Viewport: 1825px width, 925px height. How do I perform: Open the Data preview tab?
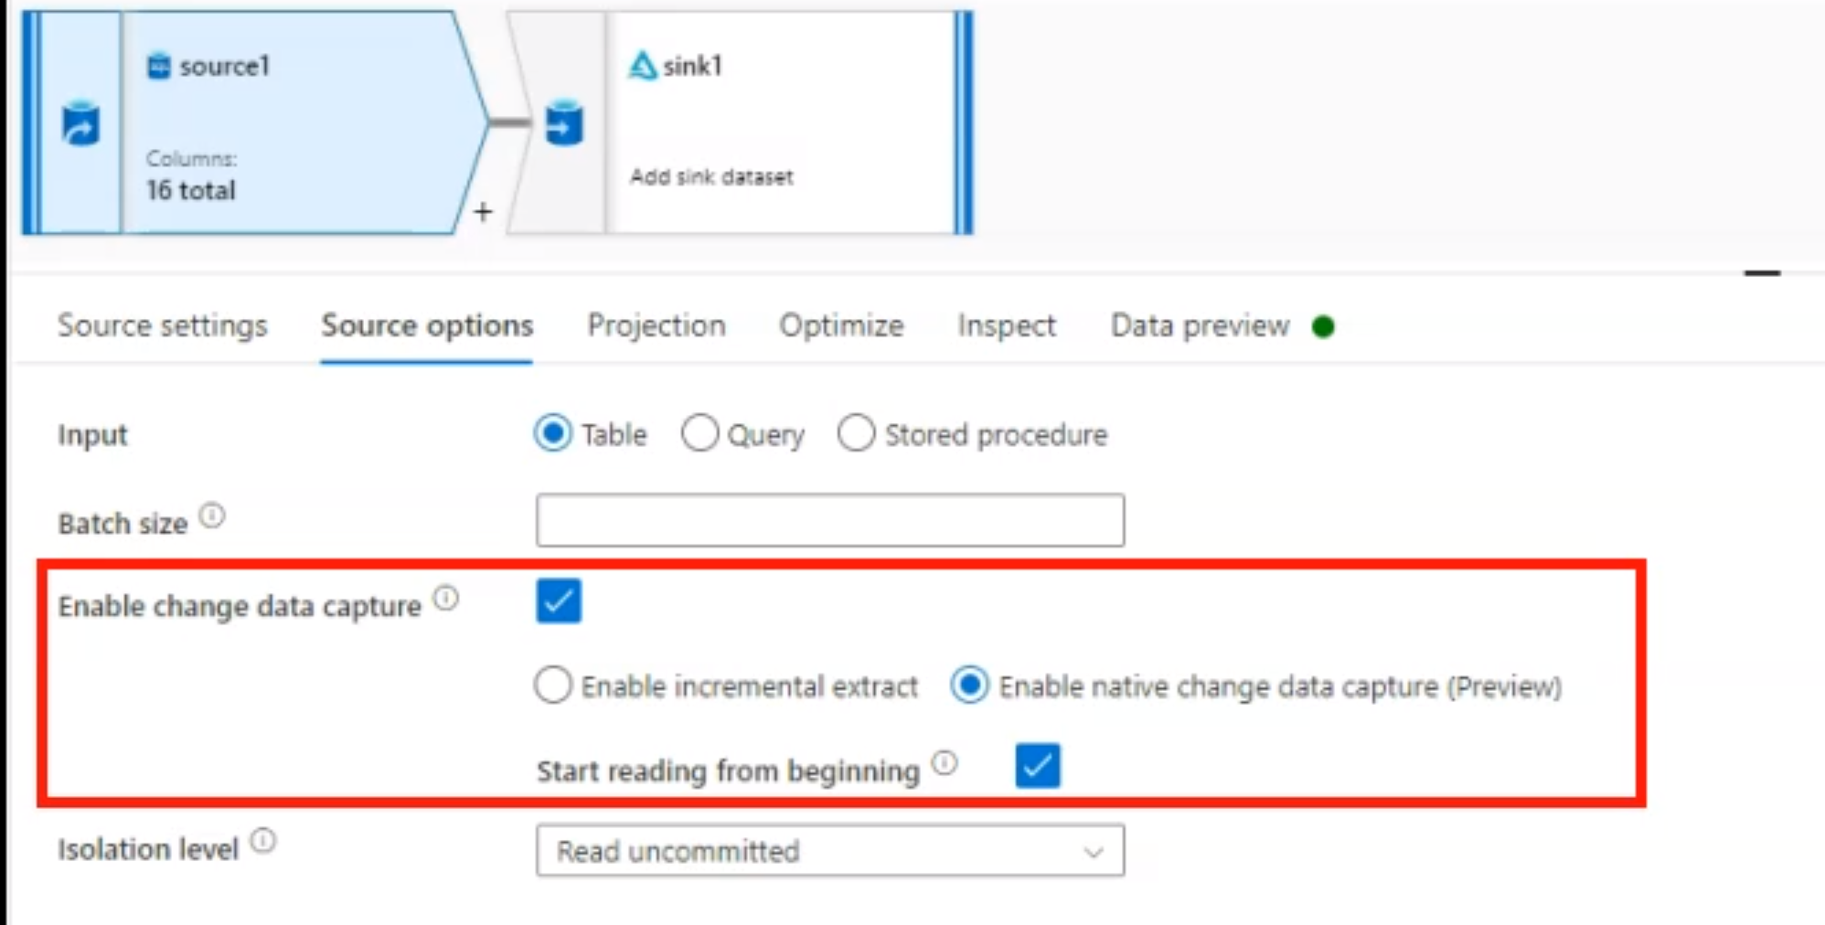tap(1199, 326)
